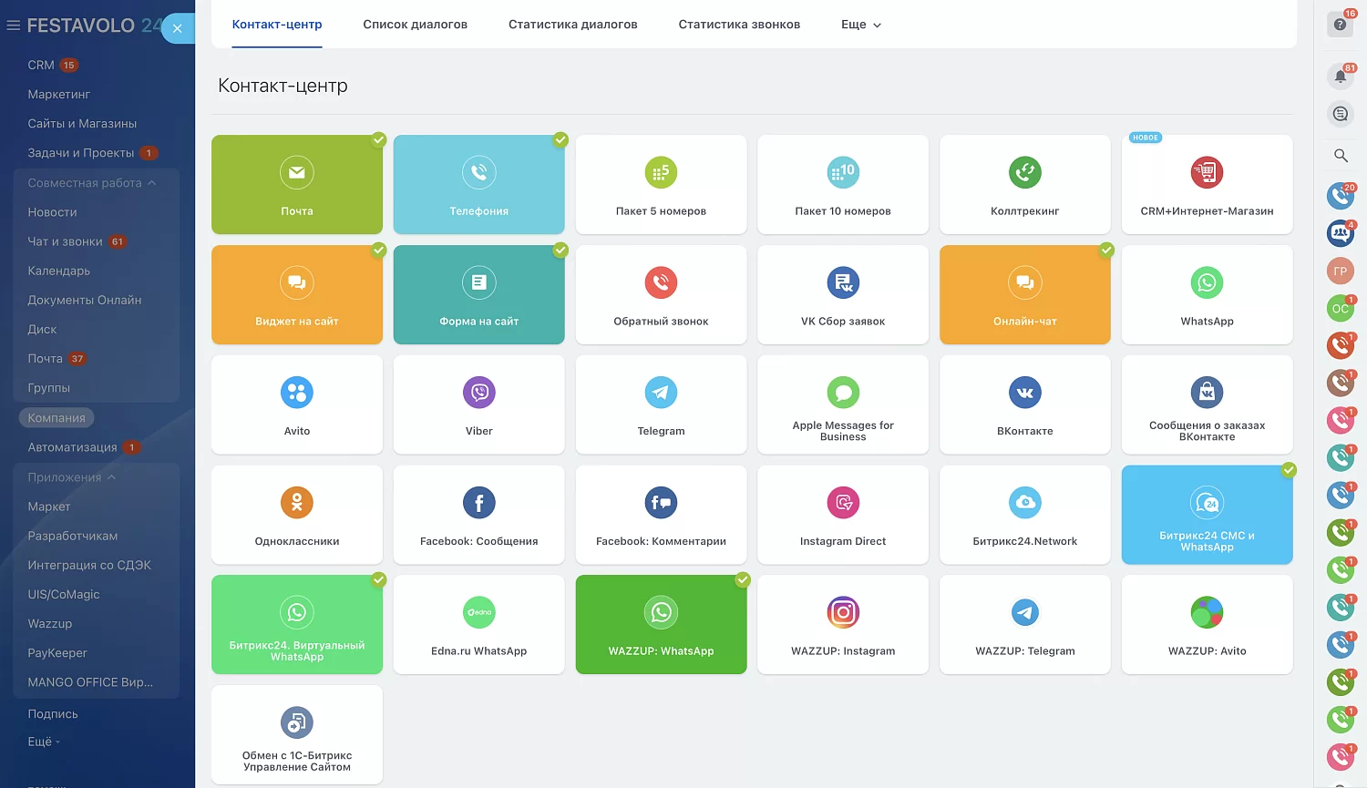Connect the Avito channel tile
The width and height of the screenshot is (1367, 788).
pyautogui.click(x=297, y=404)
